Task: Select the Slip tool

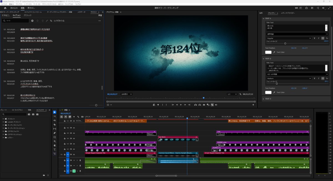Action: (x=55, y=129)
